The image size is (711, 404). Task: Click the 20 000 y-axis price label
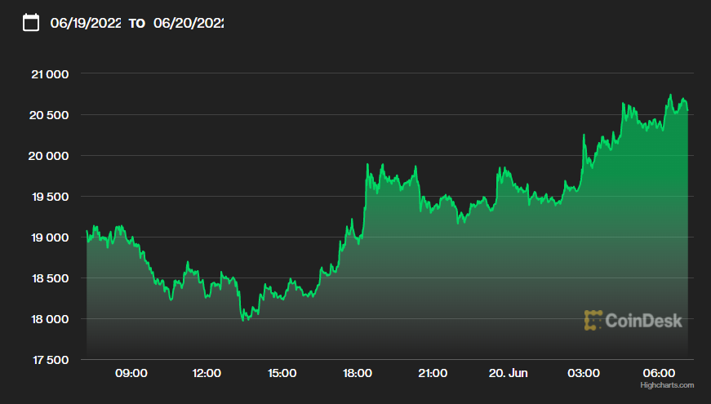(x=49, y=156)
